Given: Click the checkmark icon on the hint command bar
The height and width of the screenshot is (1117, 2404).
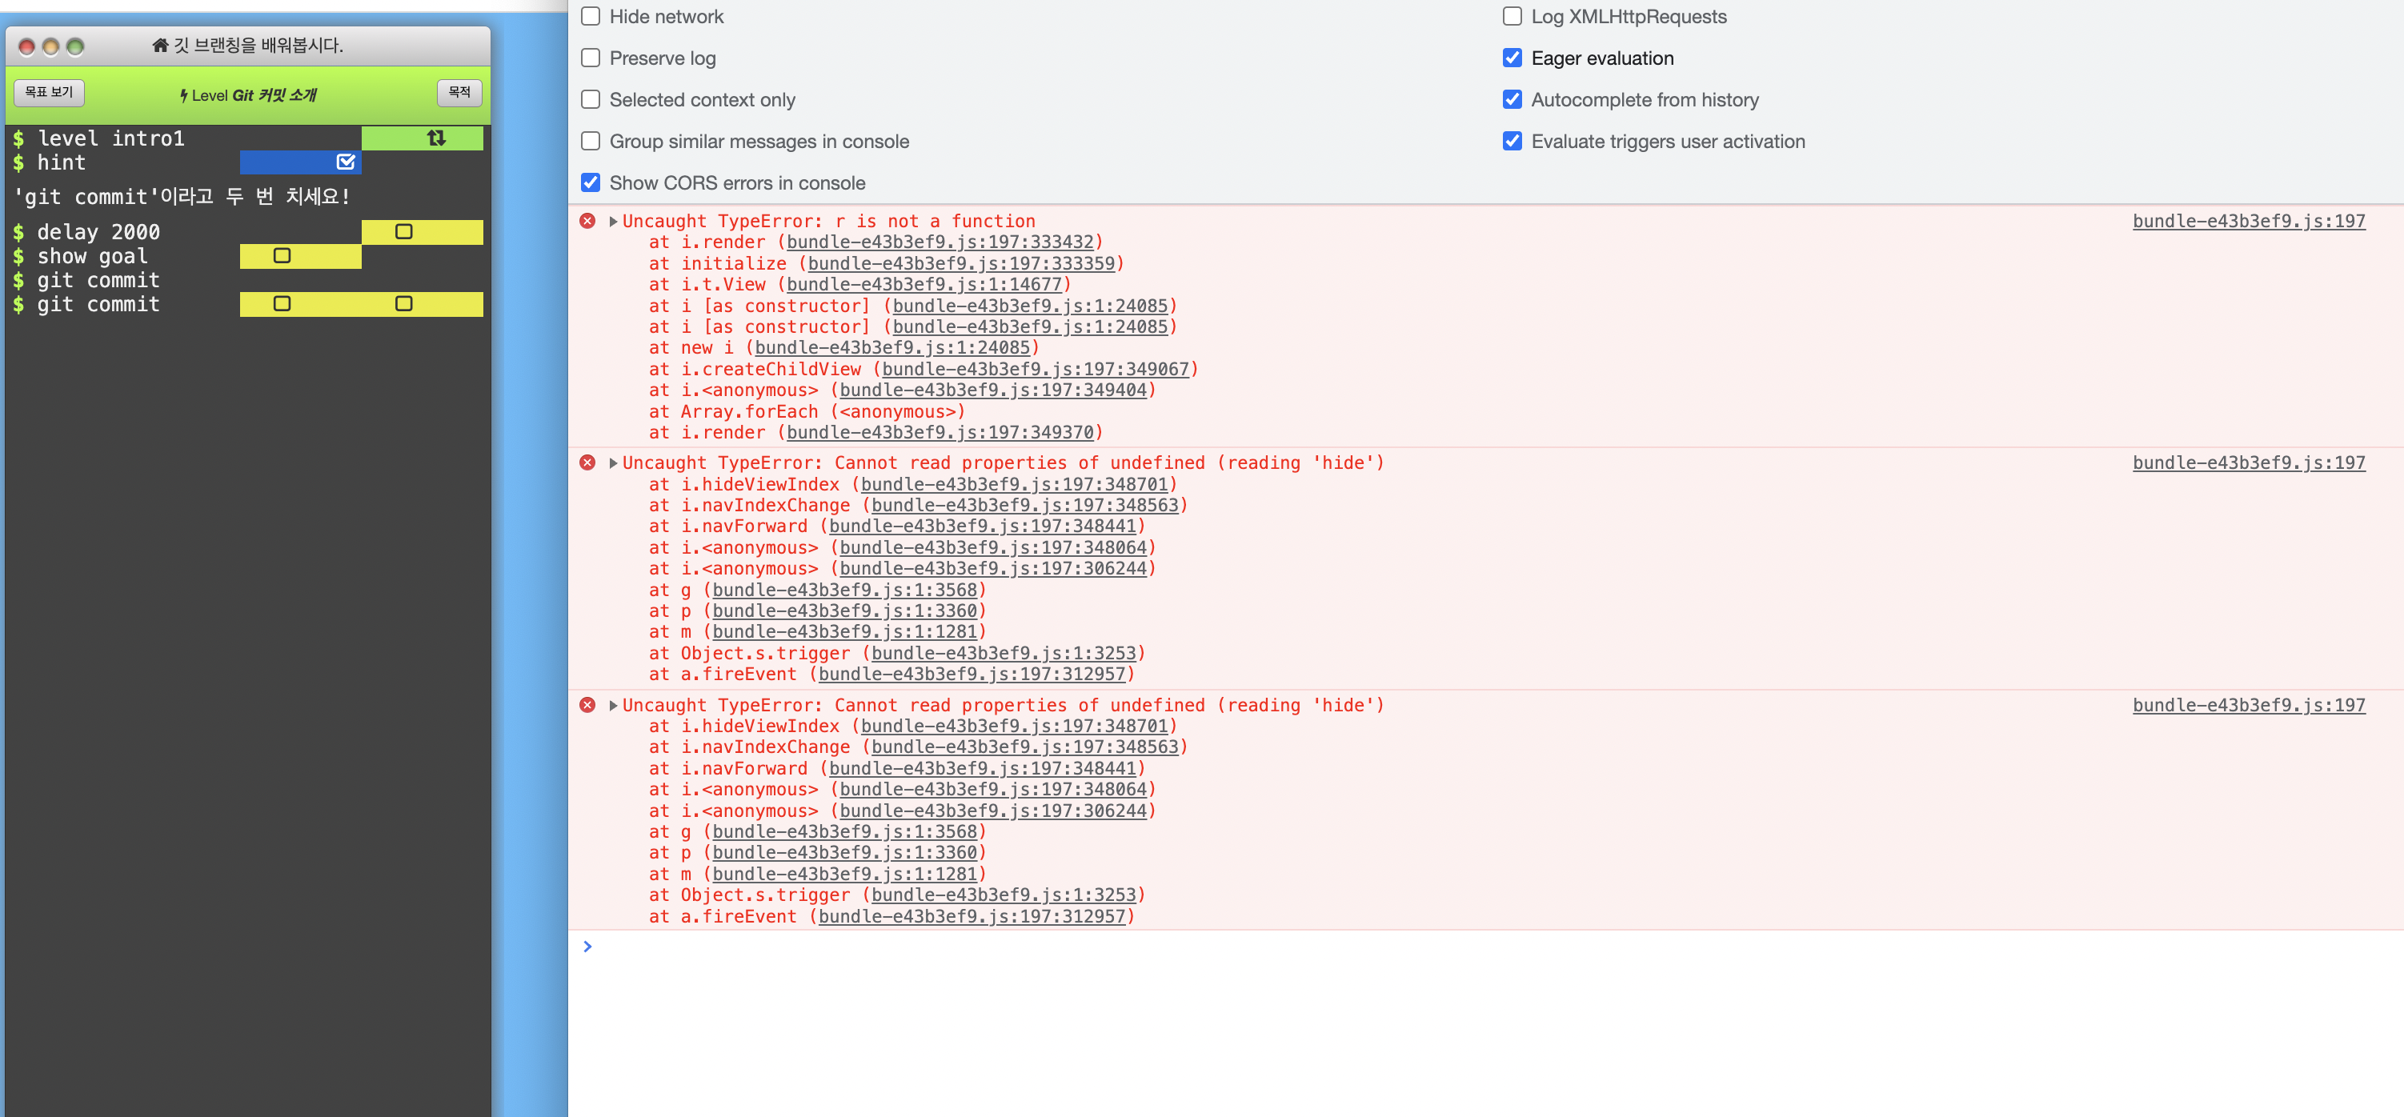Looking at the screenshot, I should (x=347, y=162).
